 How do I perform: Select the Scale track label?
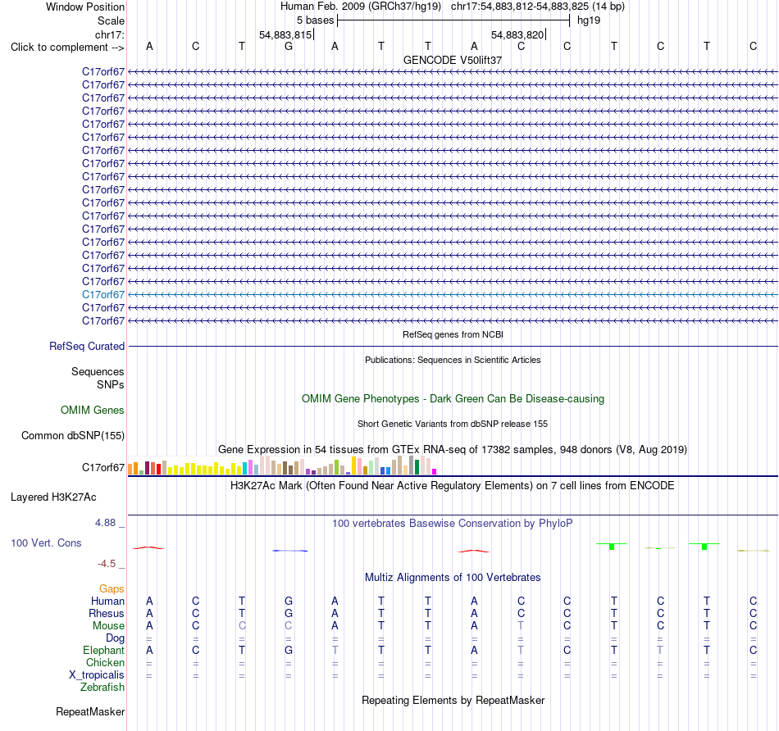click(x=111, y=20)
